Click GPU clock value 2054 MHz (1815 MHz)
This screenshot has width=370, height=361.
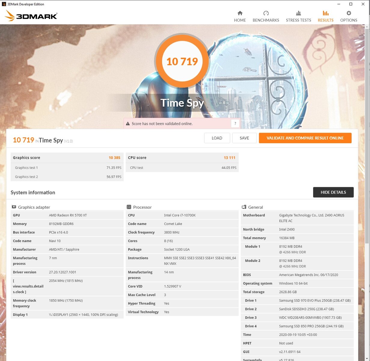[66, 281]
